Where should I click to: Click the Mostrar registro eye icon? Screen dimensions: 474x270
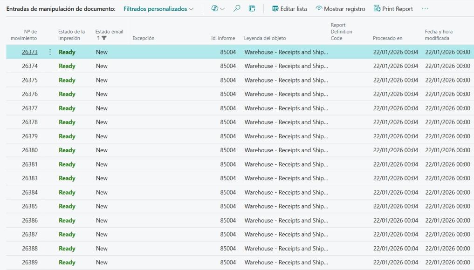(319, 9)
